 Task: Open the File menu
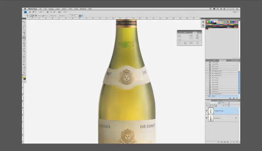[x=40, y=9]
